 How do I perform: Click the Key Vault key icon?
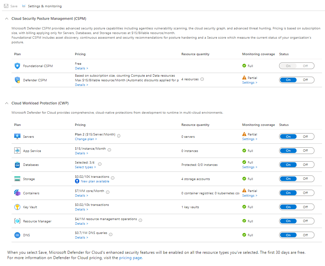[17, 207]
